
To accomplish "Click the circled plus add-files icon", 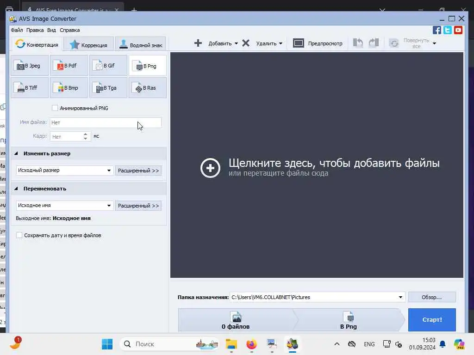I will point(210,168).
